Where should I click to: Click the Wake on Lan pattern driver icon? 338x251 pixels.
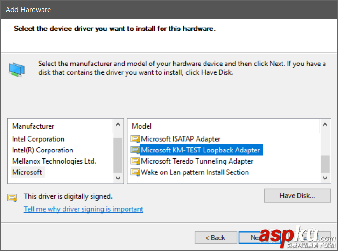135,172
